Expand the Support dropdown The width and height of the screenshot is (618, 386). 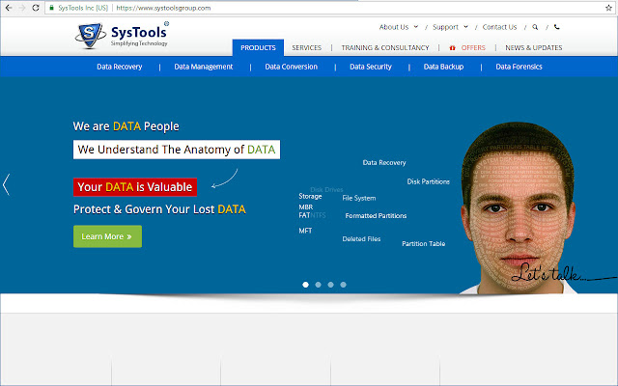coord(449,27)
